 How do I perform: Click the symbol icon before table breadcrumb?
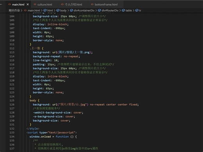123,11
